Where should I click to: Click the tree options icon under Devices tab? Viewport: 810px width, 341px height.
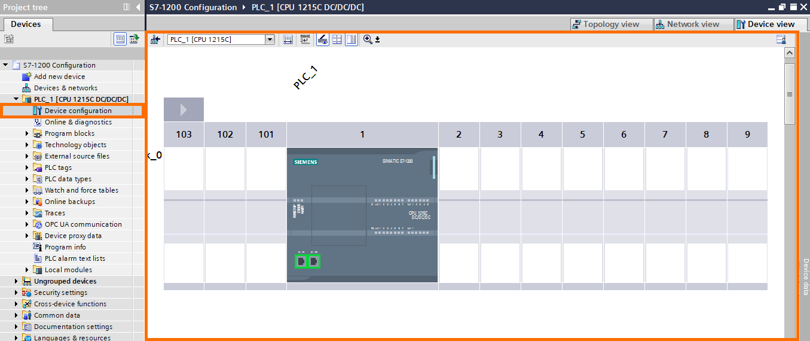click(x=8, y=39)
